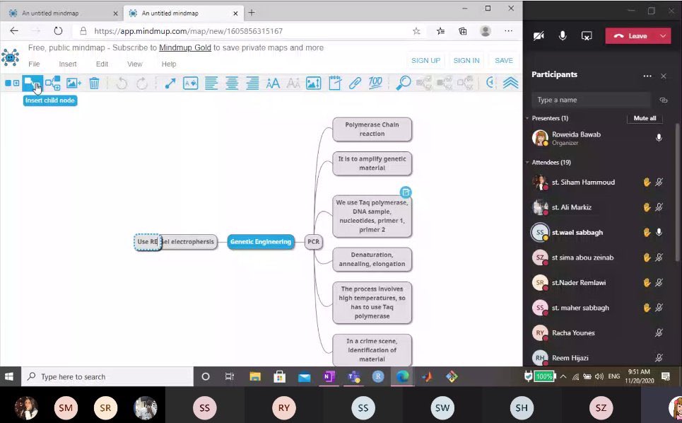Open the insert image tool in MindMup
Screen dimensions: 682x423
[x=74, y=83]
